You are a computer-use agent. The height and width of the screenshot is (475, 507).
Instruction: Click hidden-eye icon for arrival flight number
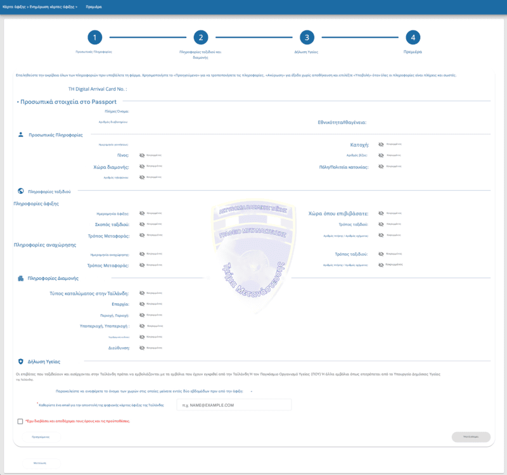point(381,235)
